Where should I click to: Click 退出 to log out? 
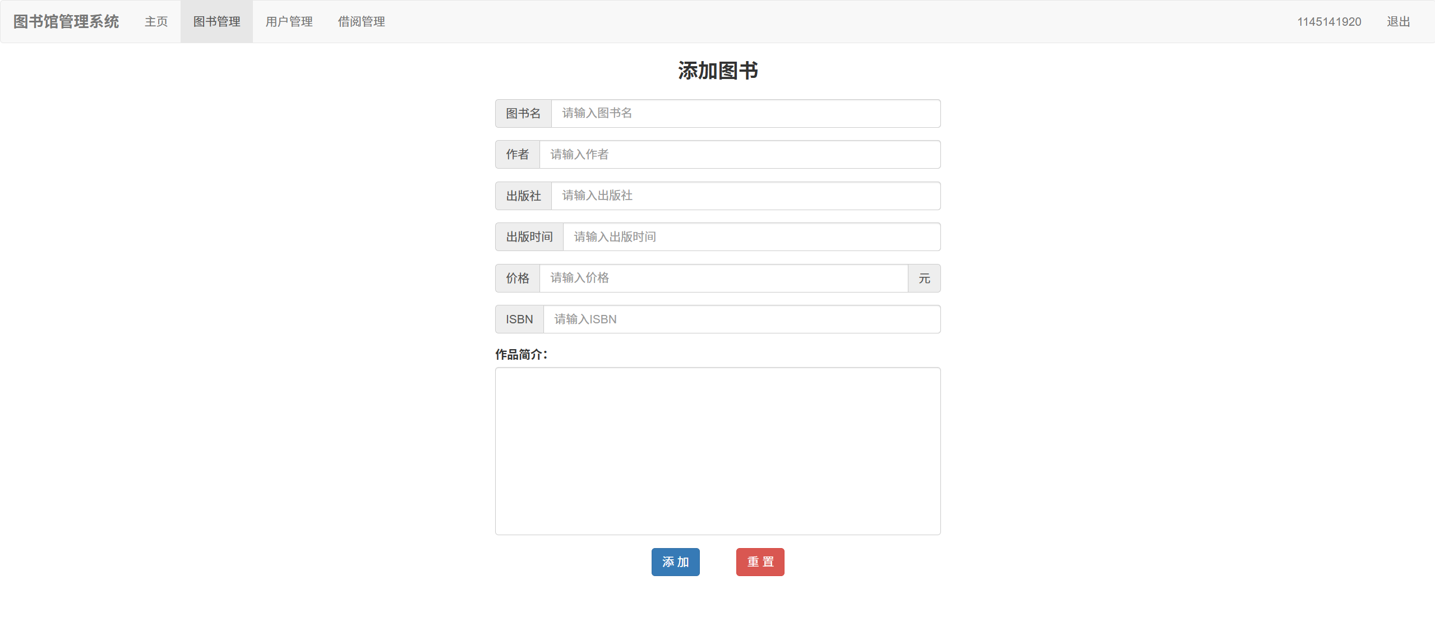[x=1398, y=21]
